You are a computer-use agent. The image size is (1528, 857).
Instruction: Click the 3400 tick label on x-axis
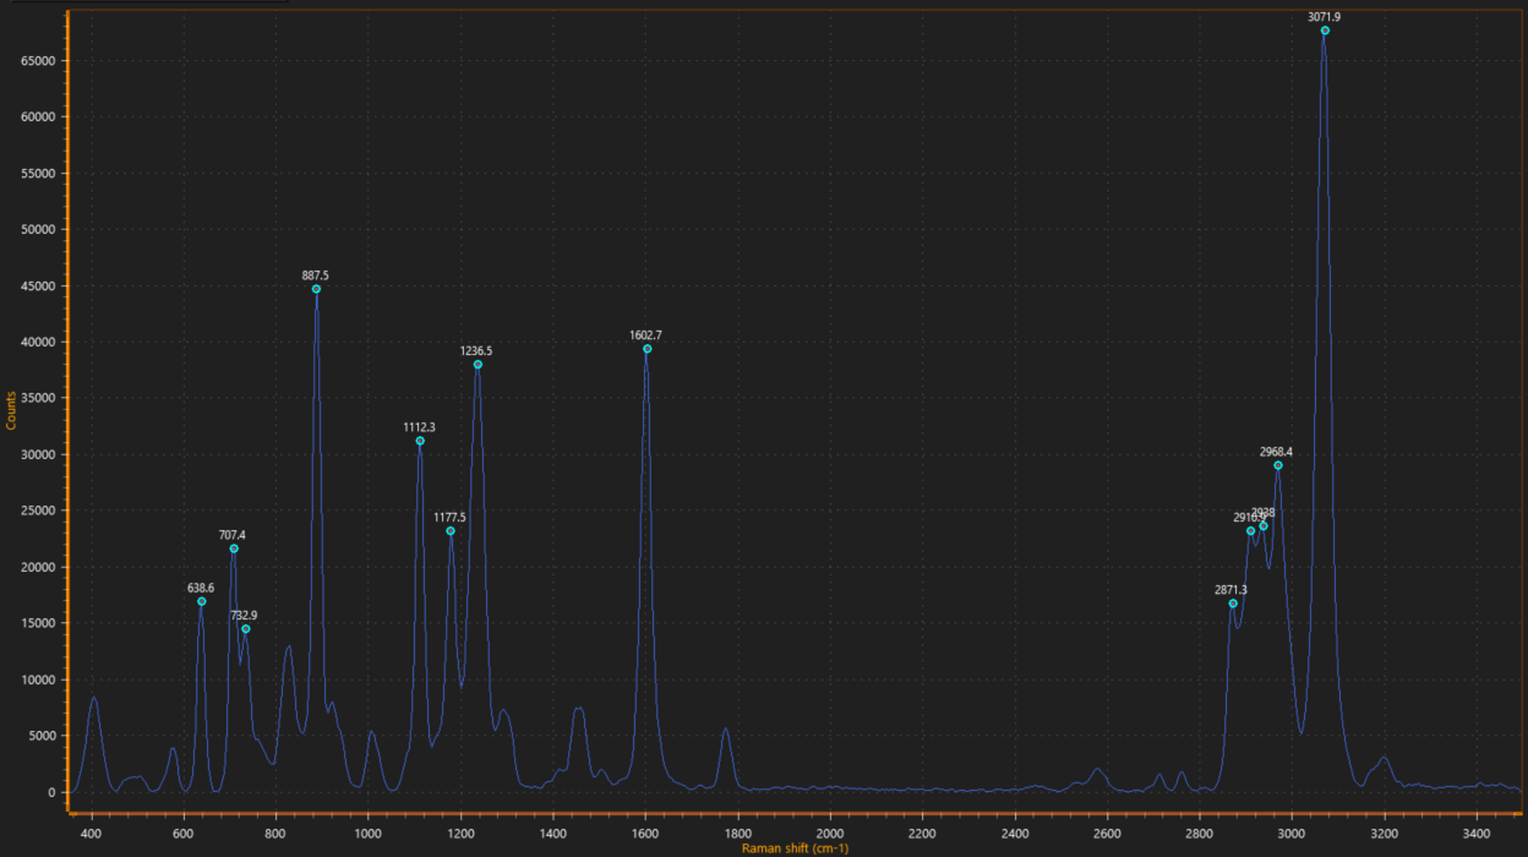pos(1477,833)
